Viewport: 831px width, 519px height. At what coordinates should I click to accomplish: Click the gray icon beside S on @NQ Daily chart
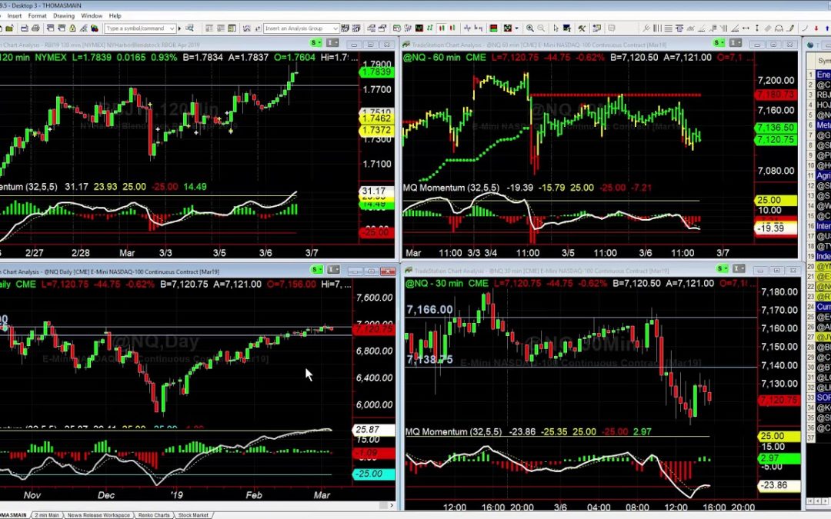(x=333, y=270)
